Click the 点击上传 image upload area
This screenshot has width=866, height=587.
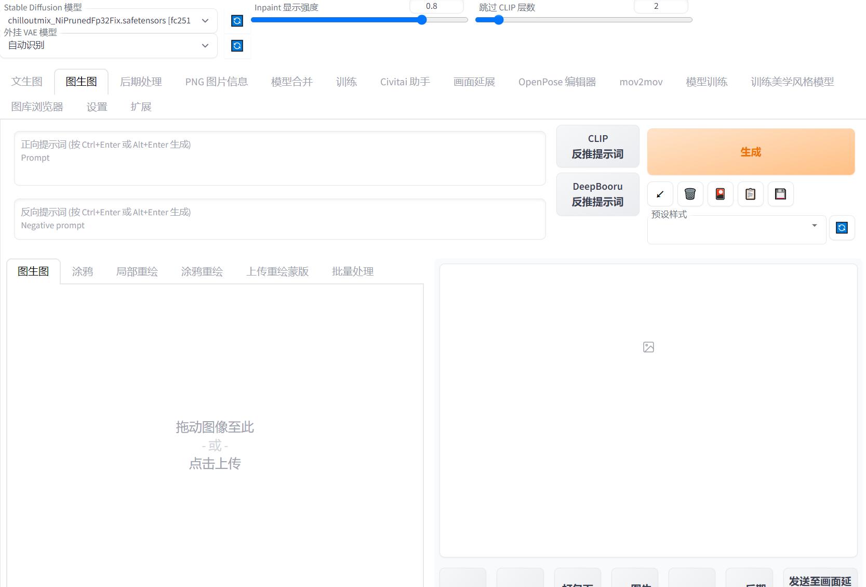[215, 463]
